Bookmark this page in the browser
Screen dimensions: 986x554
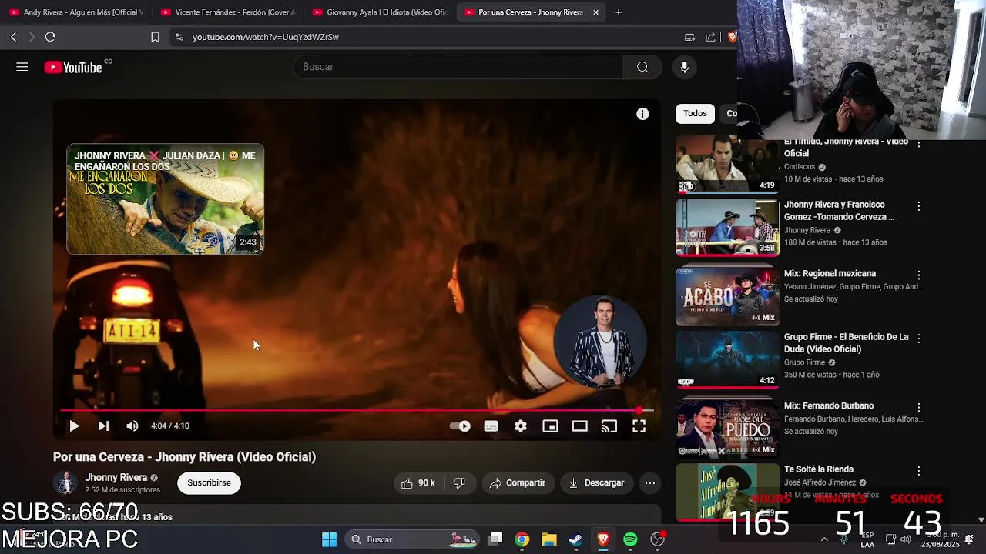click(155, 37)
